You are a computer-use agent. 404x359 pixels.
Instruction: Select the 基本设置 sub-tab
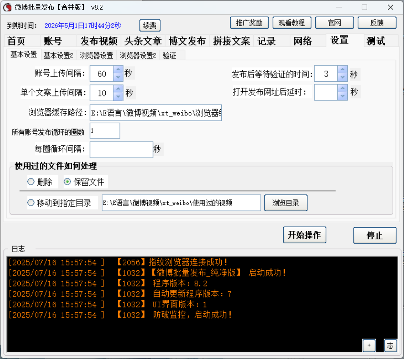tap(24, 54)
